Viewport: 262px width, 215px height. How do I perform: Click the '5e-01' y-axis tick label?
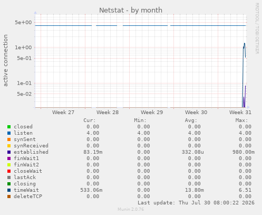coord(24,58)
